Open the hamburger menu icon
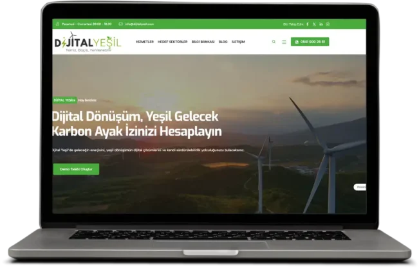 pos(284,42)
